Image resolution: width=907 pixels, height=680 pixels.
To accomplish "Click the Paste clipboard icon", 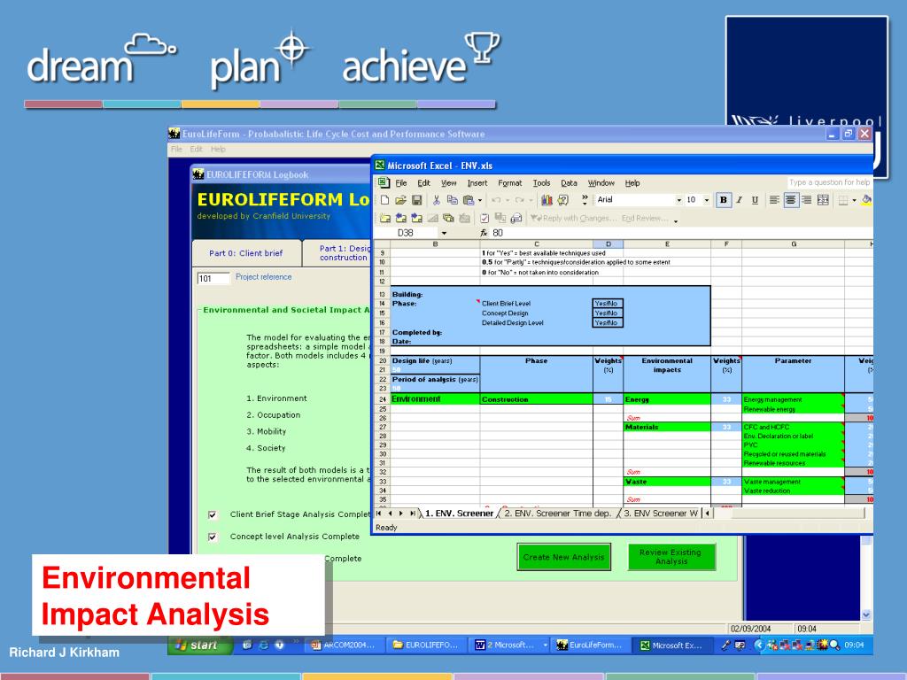I will [x=468, y=200].
